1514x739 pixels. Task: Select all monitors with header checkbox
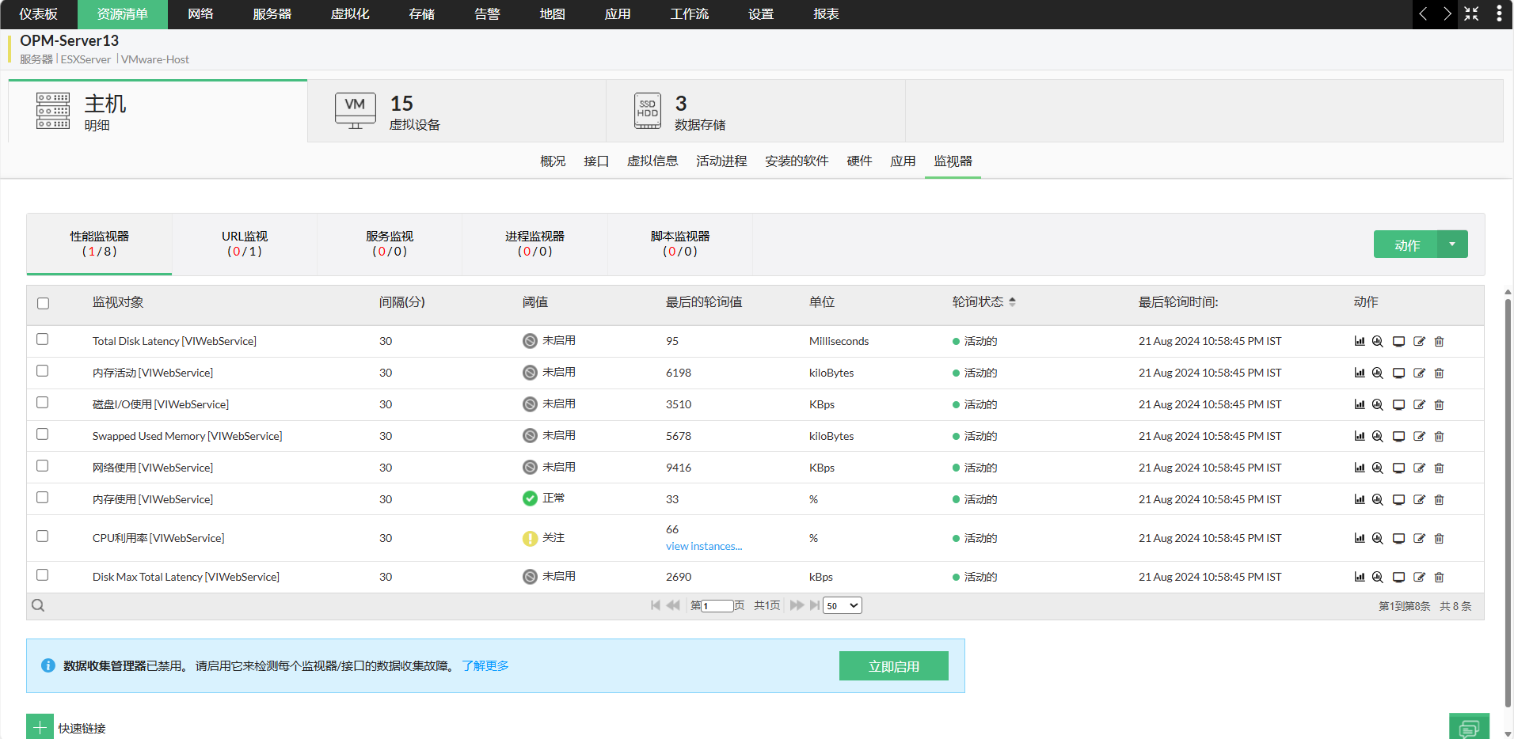tap(44, 303)
